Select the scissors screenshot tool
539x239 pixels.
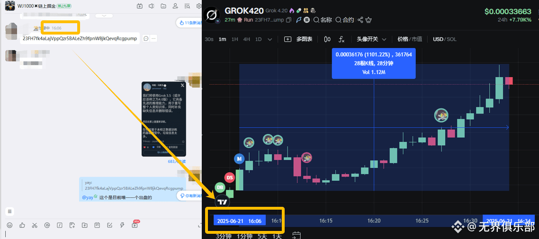point(35,225)
